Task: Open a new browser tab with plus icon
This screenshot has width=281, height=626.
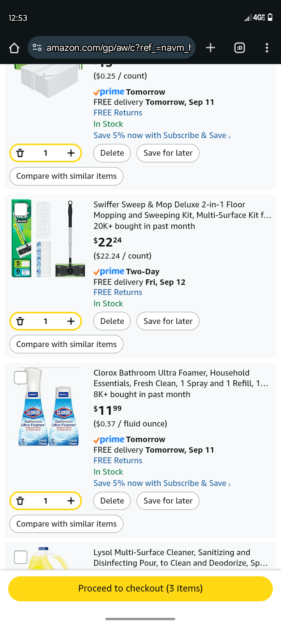Action: [x=210, y=48]
